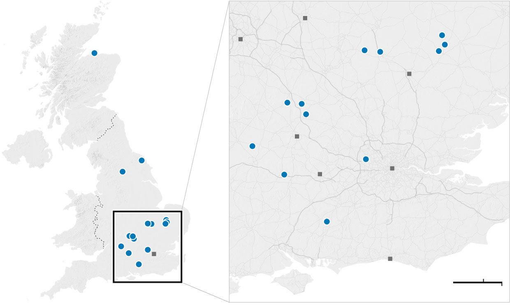Screen dimensions: 510x305
Task: Select the grey square on the enlarged map's south coast
Action: pyautogui.click(x=390, y=259)
